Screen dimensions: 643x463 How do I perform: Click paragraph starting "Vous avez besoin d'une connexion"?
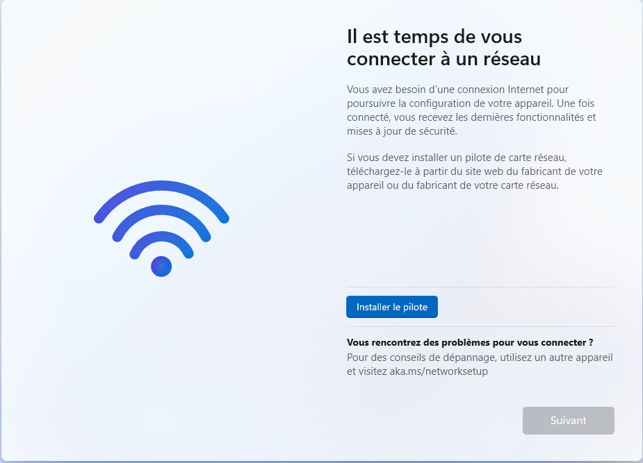[471, 110]
